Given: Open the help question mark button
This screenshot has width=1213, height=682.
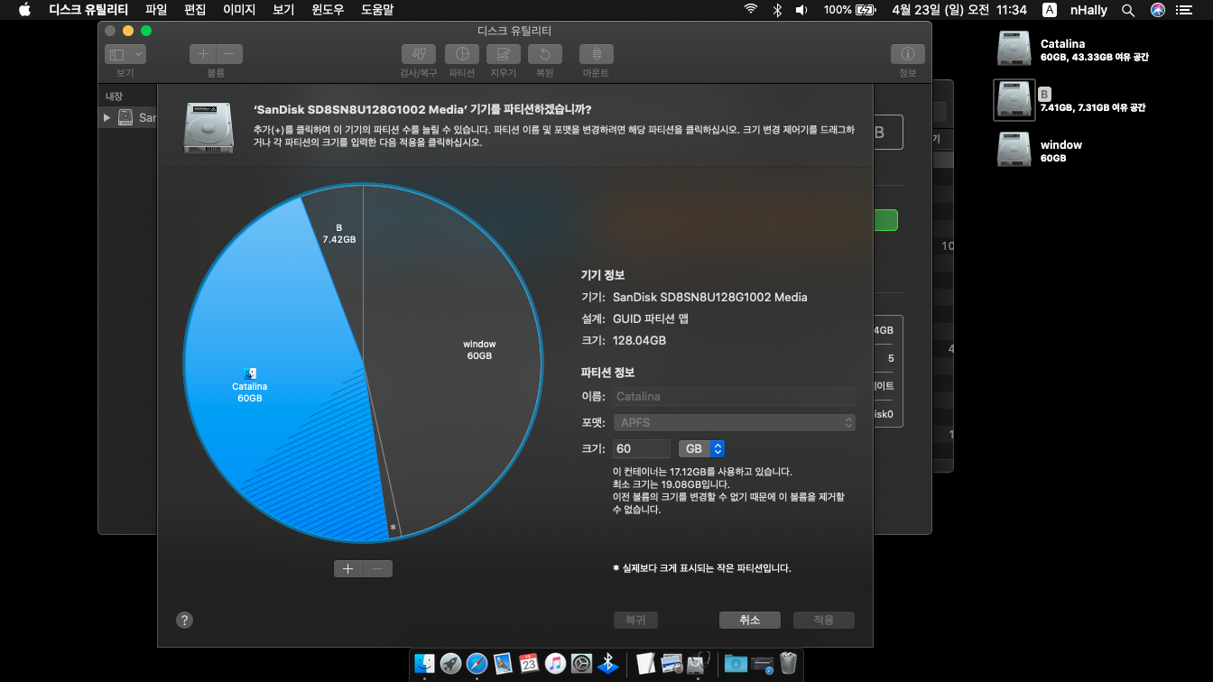Looking at the screenshot, I should tap(184, 620).
